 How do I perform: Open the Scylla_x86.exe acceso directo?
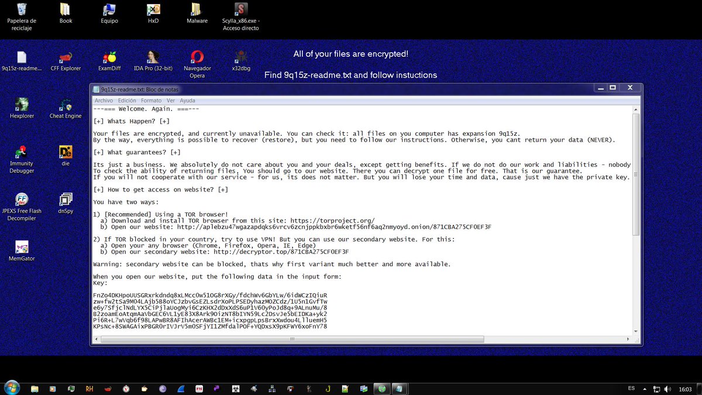[x=240, y=11]
